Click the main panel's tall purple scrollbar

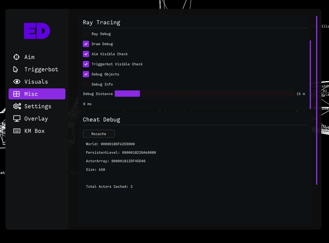pyautogui.click(x=317, y=100)
